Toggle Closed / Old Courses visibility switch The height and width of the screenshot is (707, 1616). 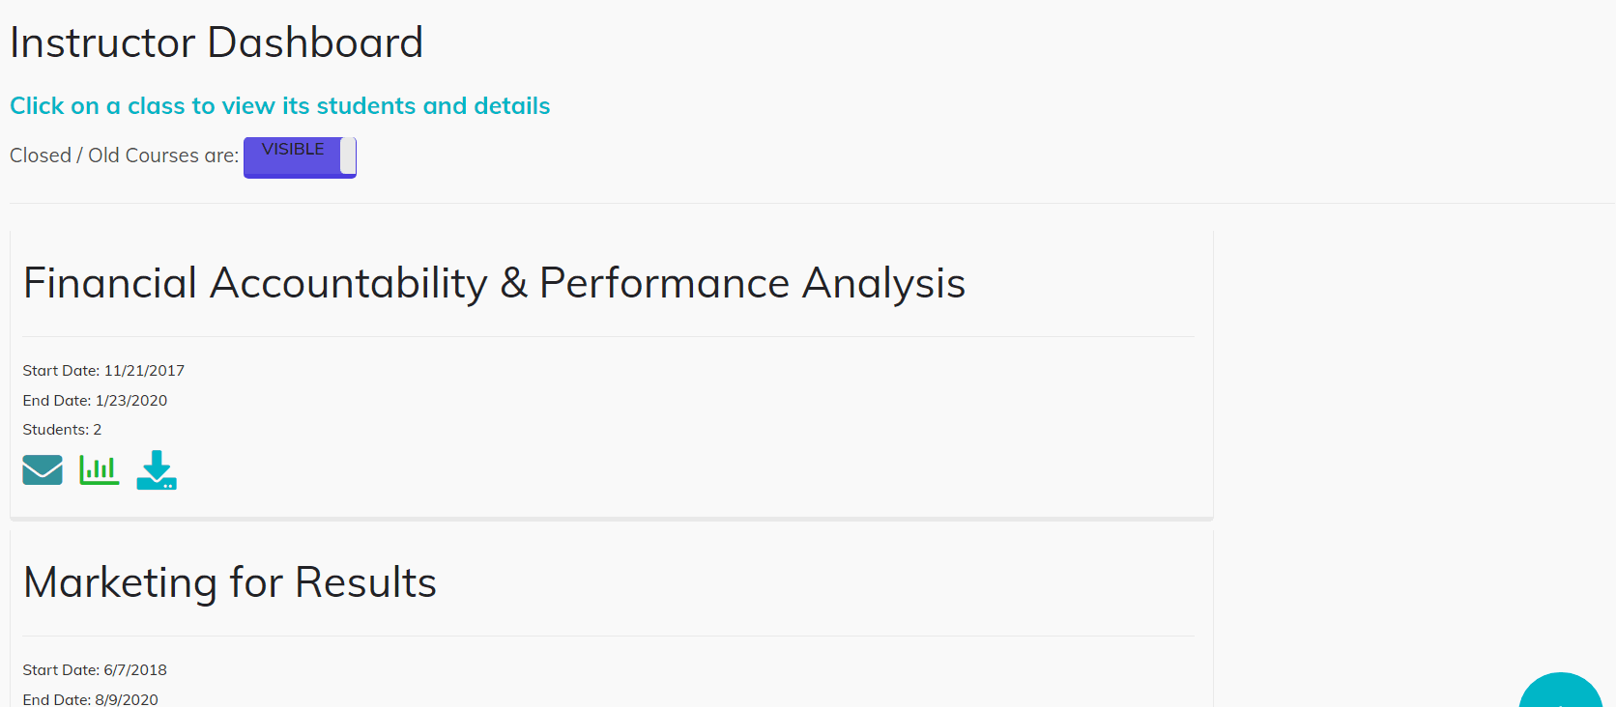[x=300, y=157]
